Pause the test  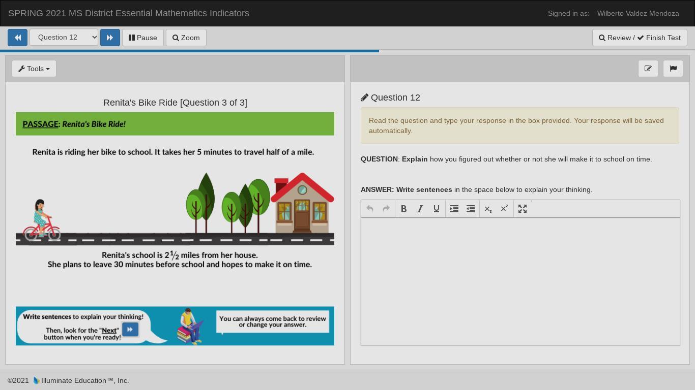[x=142, y=38]
